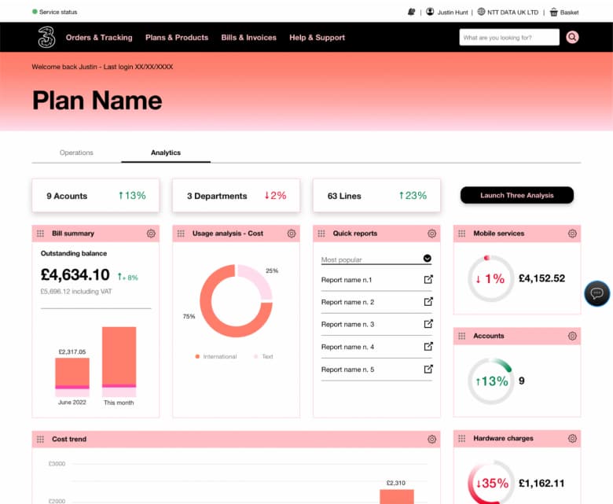Open the live chat bubble icon
This screenshot has height=504, width=613.
(x=597, y=293)
